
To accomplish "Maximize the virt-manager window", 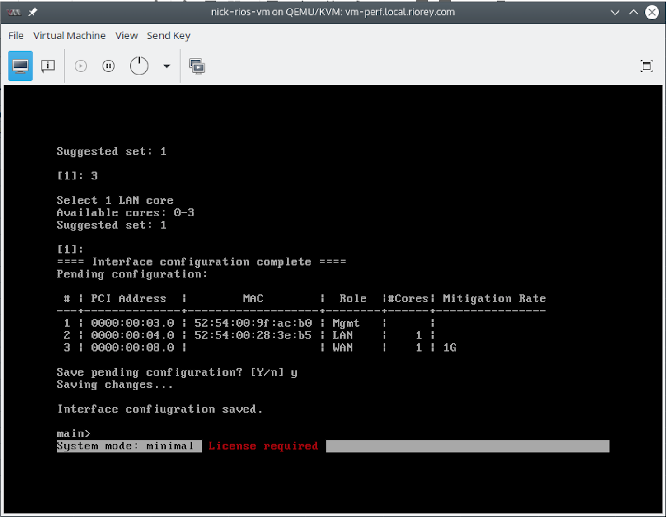I will (633, 12).
